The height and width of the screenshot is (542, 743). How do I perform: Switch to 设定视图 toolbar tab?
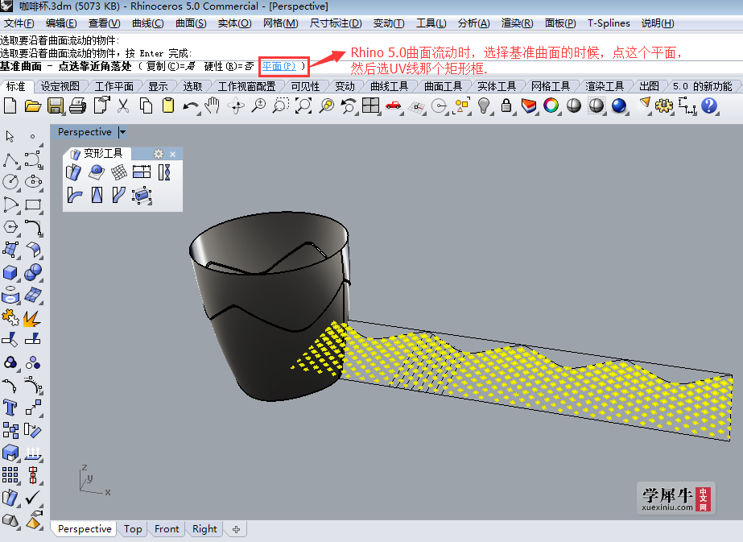(60, 86)
